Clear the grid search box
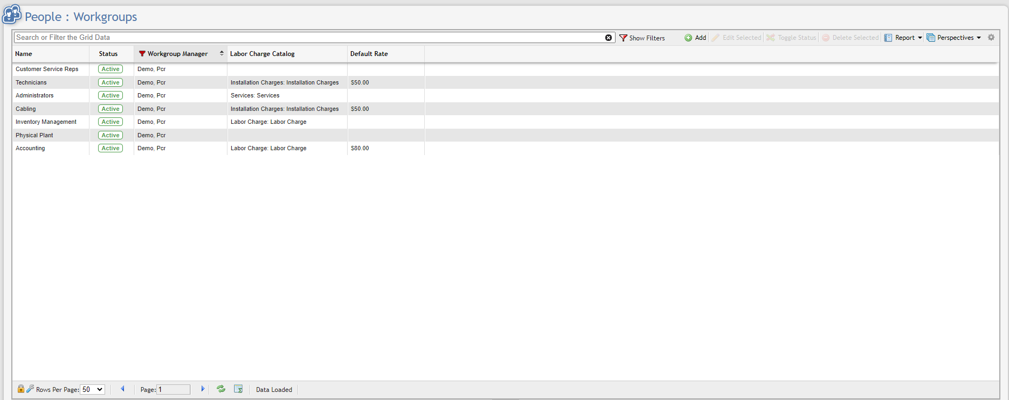This screenshot has width=1009, height=400. click(x=609, y=38)
